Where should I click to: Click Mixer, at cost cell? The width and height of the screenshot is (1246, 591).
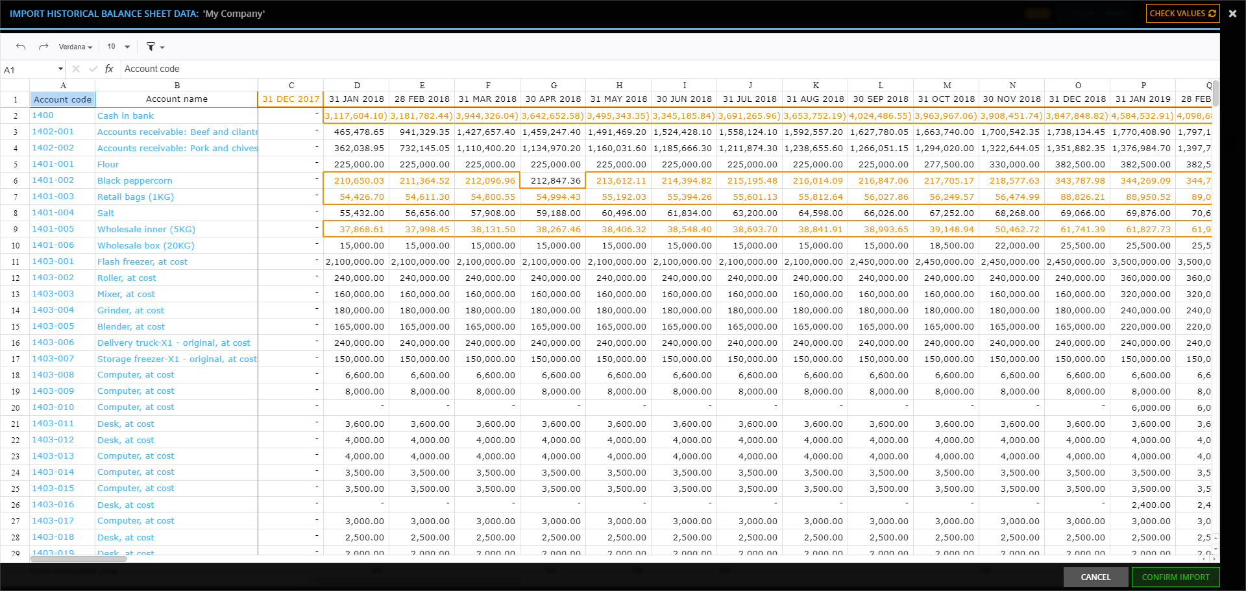(177, 294)
